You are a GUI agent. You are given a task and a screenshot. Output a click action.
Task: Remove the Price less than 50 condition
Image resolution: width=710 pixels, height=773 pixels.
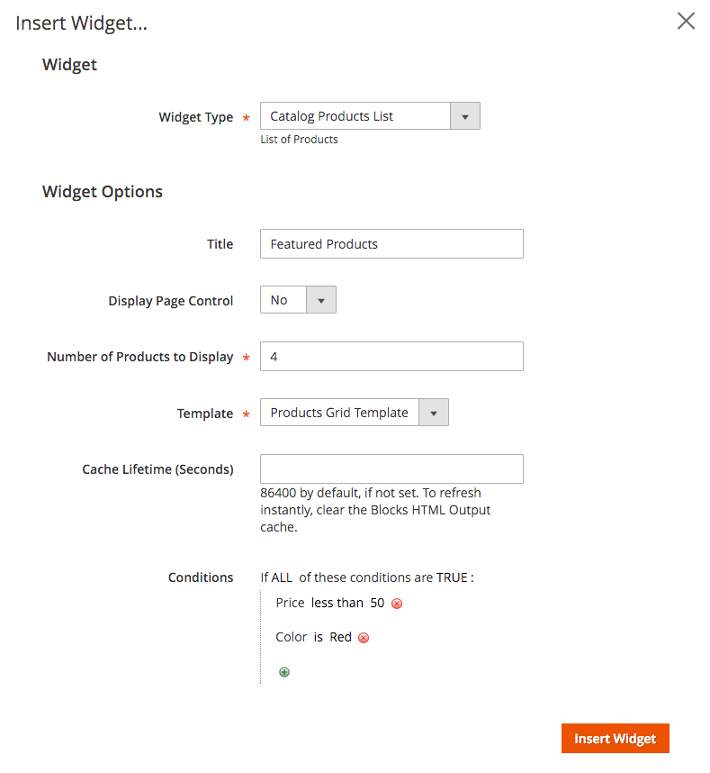coord(397,604)
